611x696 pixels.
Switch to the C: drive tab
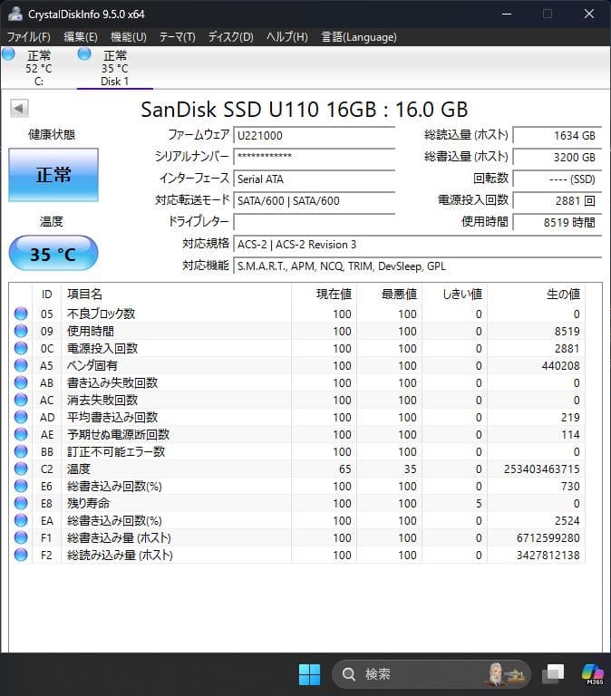click(x=39, y=68)
